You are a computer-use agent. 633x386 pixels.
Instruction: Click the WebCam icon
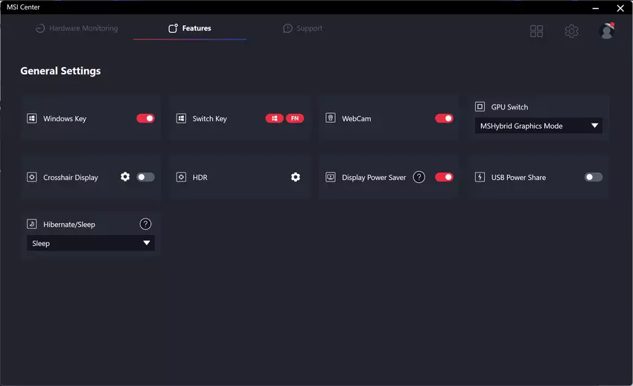point(331,118)
